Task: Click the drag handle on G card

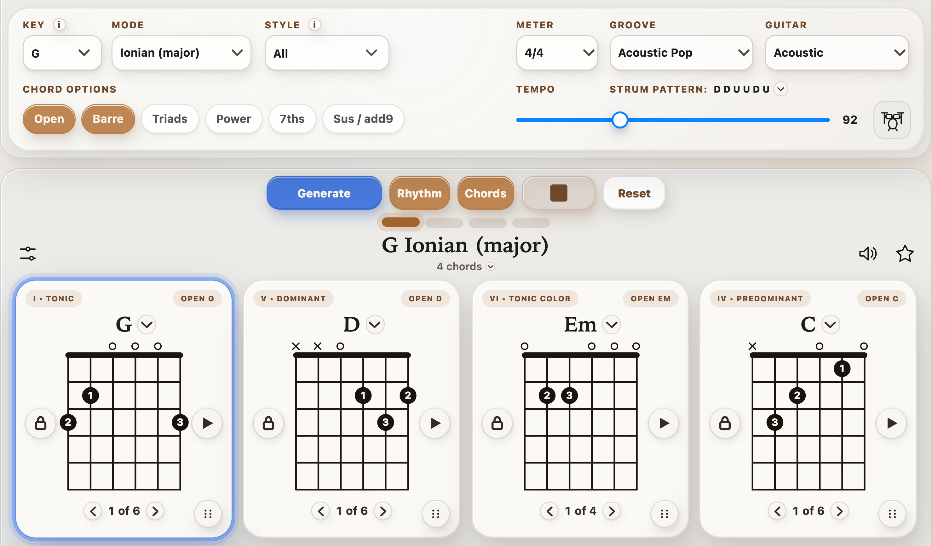Action: [208, 514]
